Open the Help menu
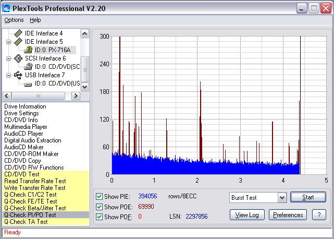334x239 pixels. click(x=35, y=20)
